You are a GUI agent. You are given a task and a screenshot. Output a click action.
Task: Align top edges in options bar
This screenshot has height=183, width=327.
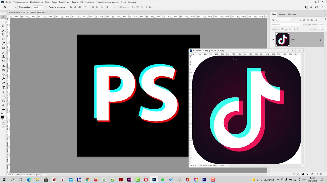[x=93, y=7]
